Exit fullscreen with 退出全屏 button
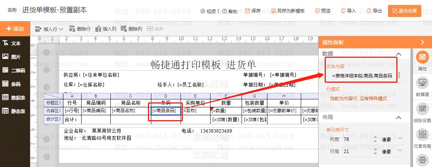Image resolution: width=432 pixels, height=167 pixels. pyautogui.click(x=404, y=11)
